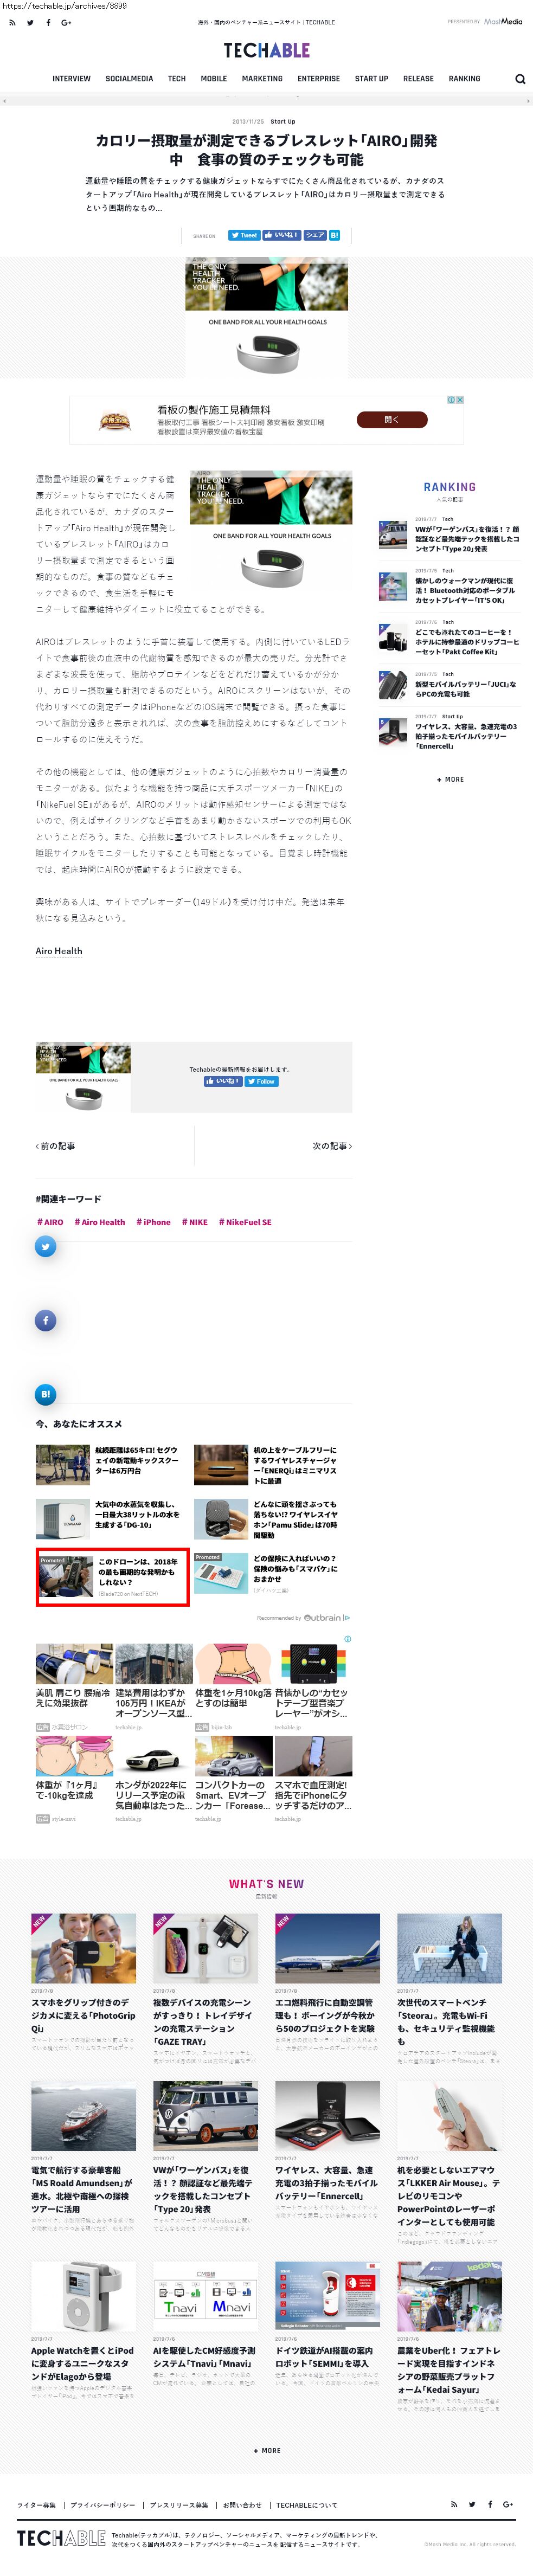Open ranking article about JUCI mobile battery

point(467,689)
